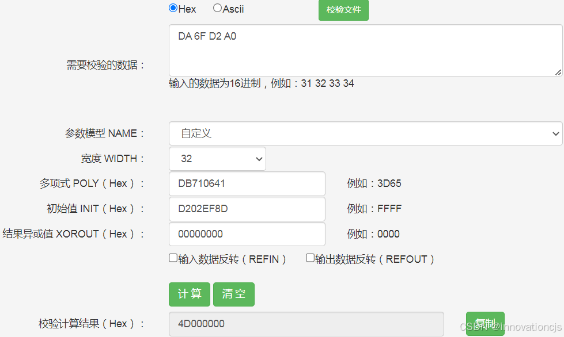Click the hint text 输入的数据为16进制
This screenshot has width=564, height=337.
tap(215, 83)
